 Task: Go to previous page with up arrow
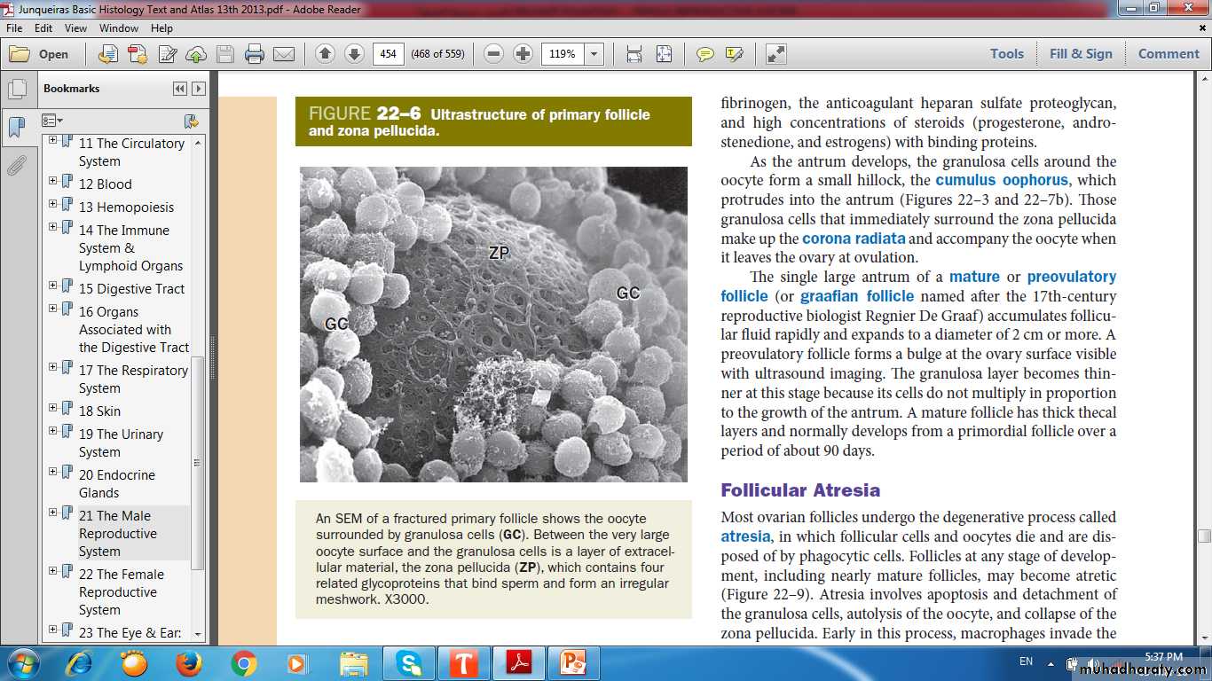325,54
